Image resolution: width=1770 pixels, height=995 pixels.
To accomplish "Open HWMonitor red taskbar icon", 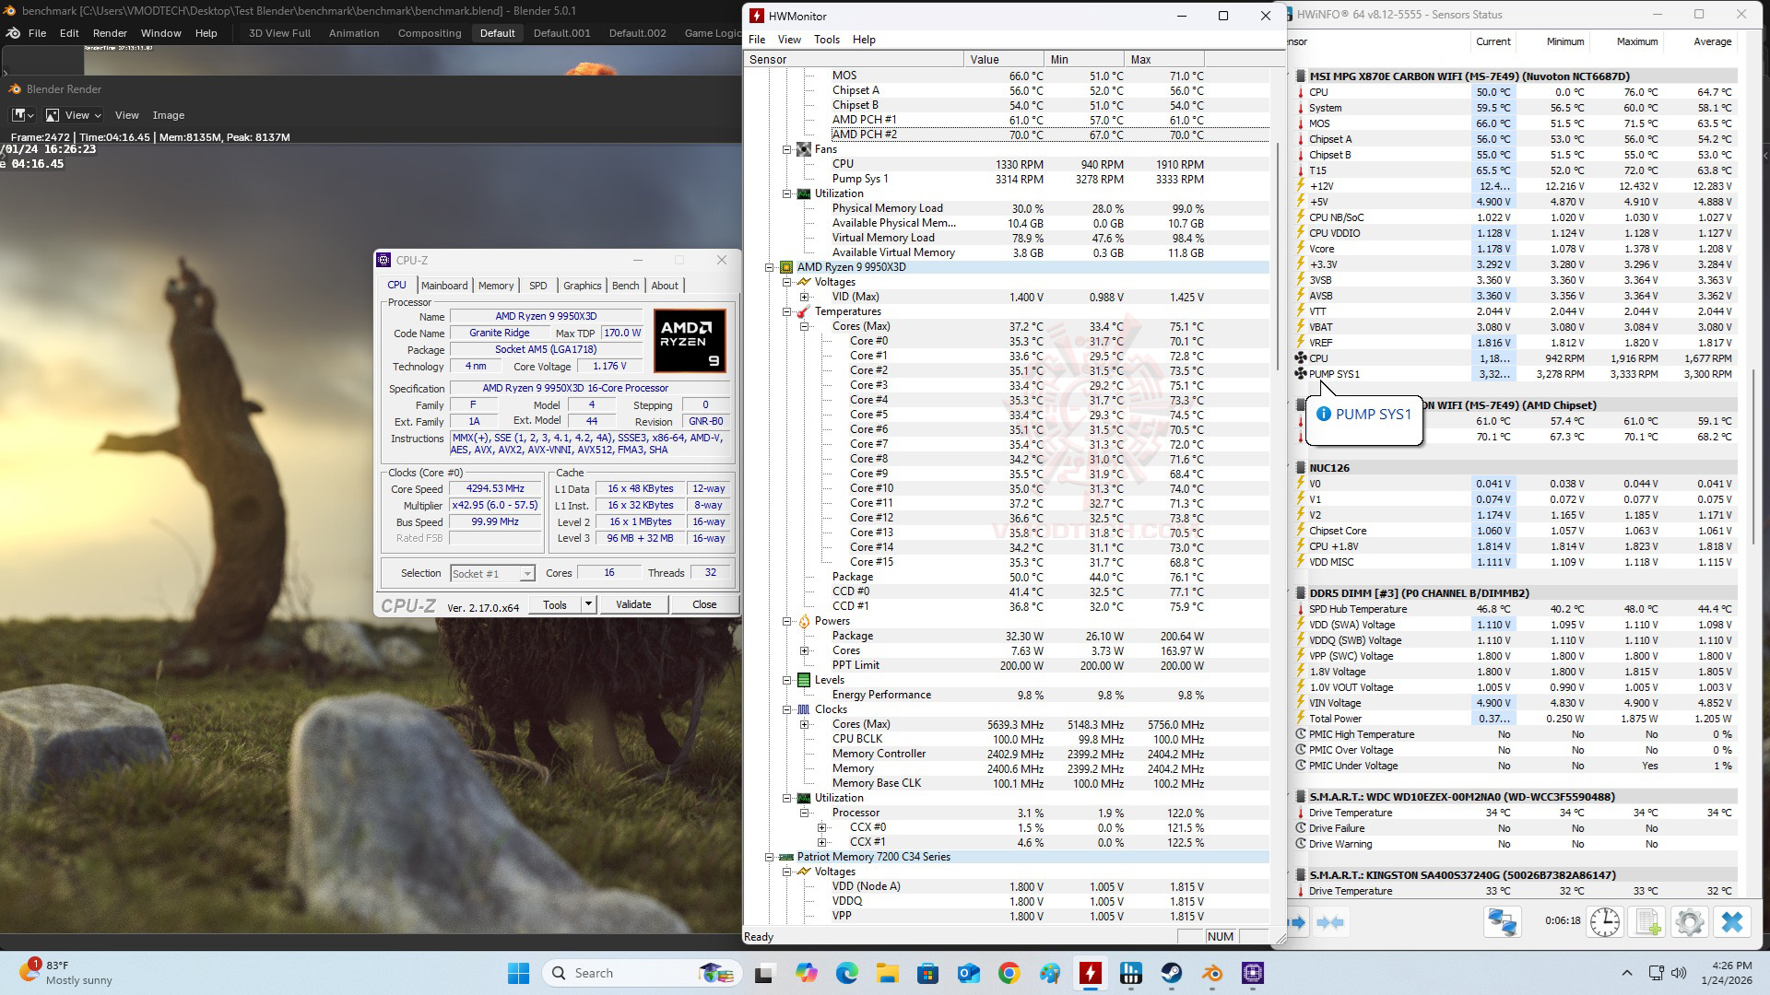I will click(1091, 974).
